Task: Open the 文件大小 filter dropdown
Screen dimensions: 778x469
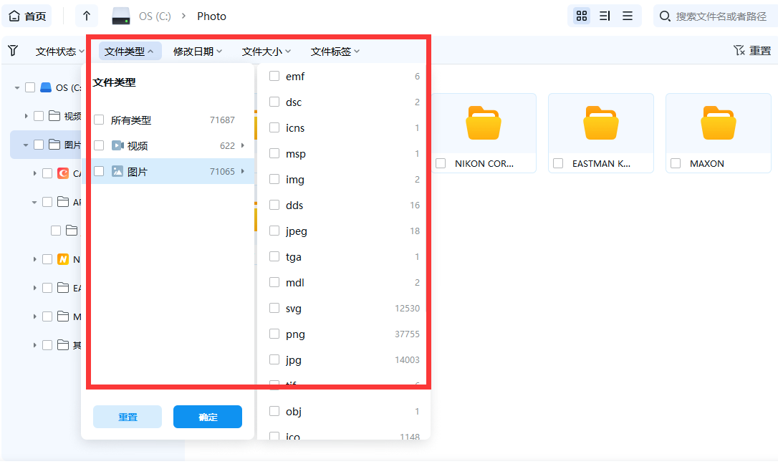Action: [x=266, y=52]
